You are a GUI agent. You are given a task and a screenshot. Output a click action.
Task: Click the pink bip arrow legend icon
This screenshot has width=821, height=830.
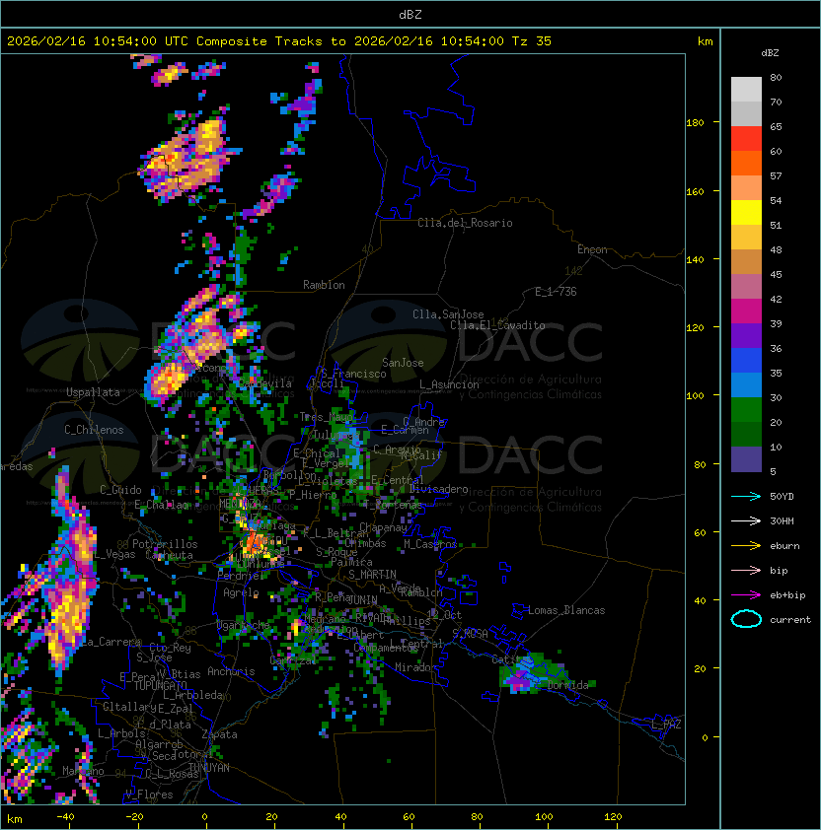746,570
